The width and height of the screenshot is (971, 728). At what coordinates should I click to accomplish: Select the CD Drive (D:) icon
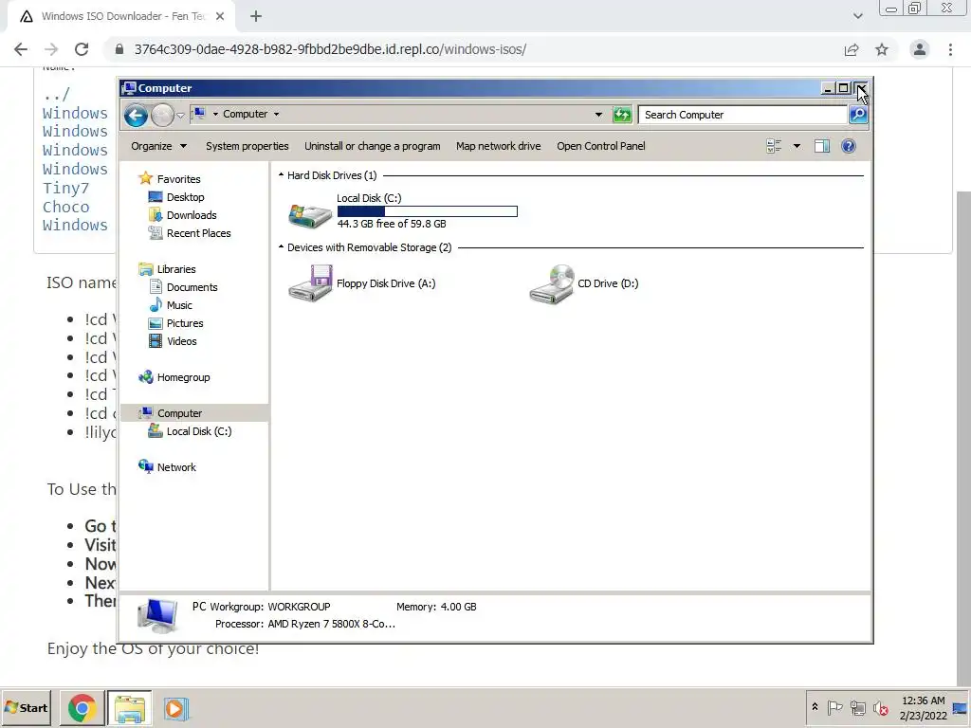coord(551,283)
